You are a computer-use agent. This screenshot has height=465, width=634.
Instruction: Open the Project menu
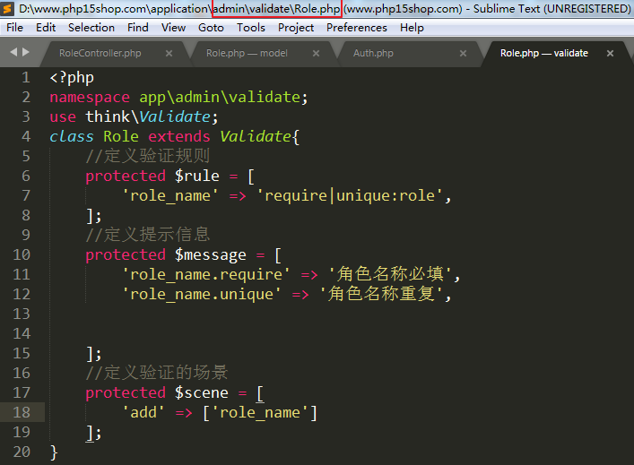[296, 28]
